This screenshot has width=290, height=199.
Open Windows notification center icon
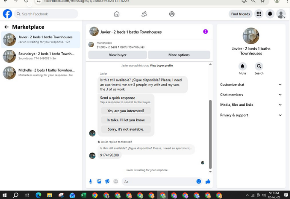click(x=286, y=195)
